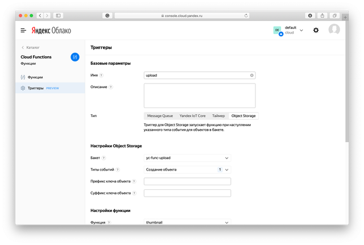Open Функции in the sidebar

[x=35, y=77]
